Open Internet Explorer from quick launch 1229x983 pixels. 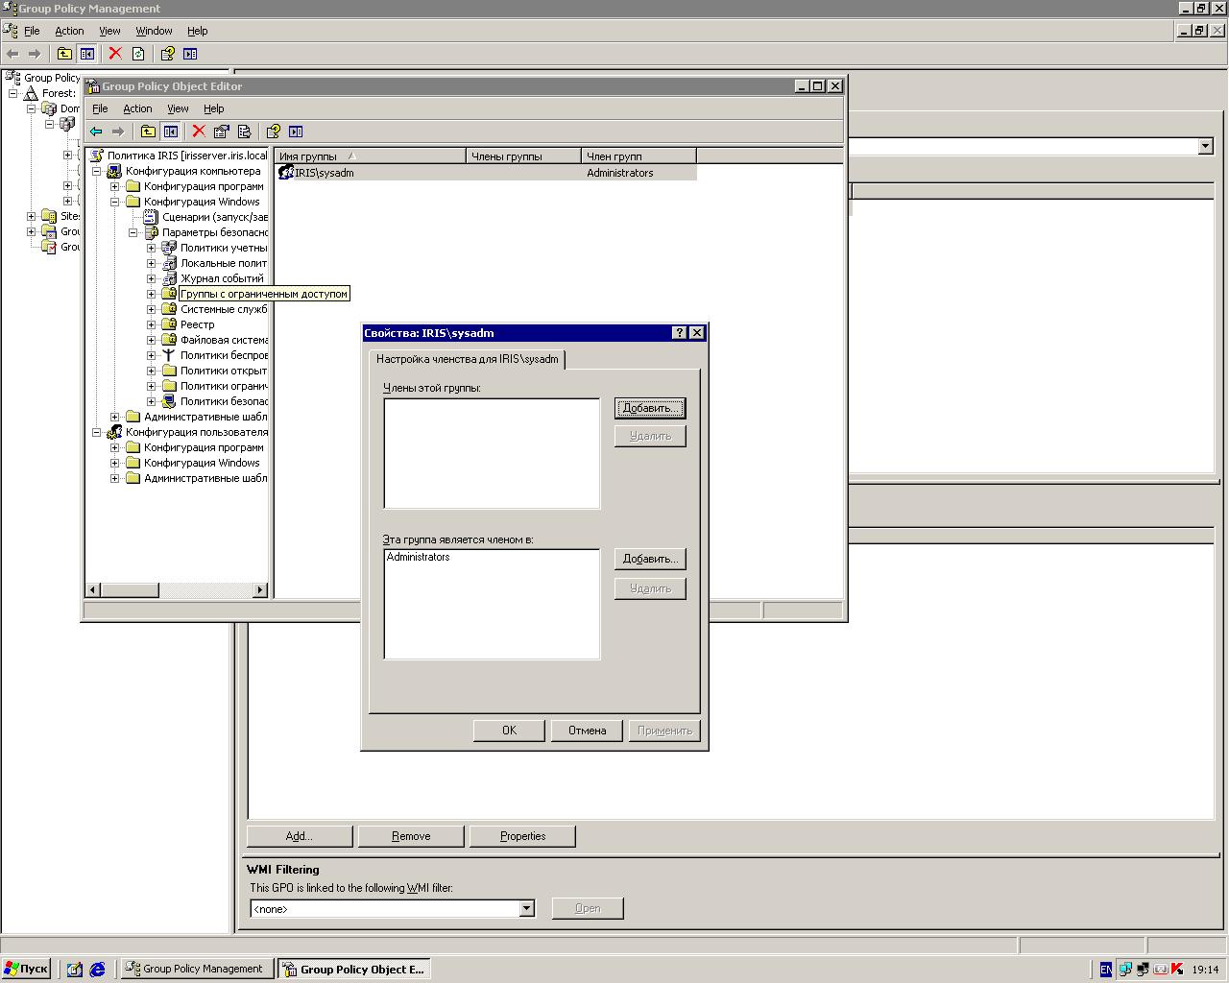coord(97,970)
